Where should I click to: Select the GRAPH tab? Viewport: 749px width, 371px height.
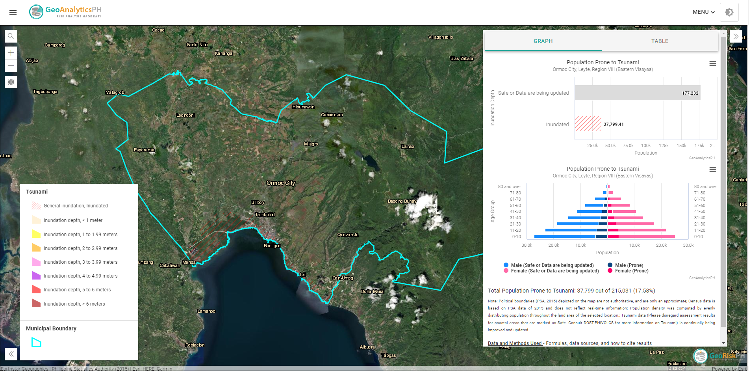(543, 41)
